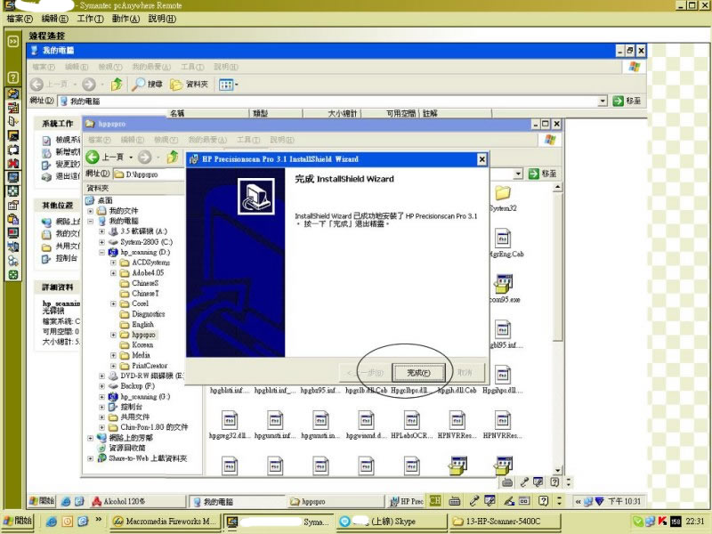Click the green 上一頁 back arrow in hppspro window
Viewport: 712px width, 534px height.
pos(93,158)
